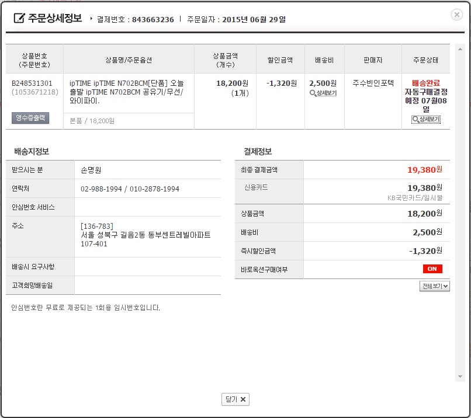The image size is (471, 418).
Task: Click 안심번호 서비스 row label
Action: [33, 207]
